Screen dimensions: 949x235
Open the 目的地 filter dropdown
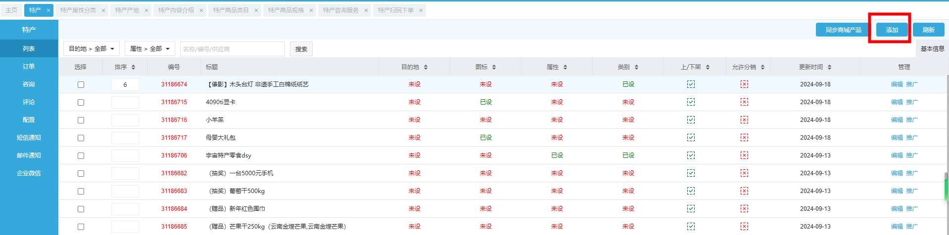coord(92,49)
